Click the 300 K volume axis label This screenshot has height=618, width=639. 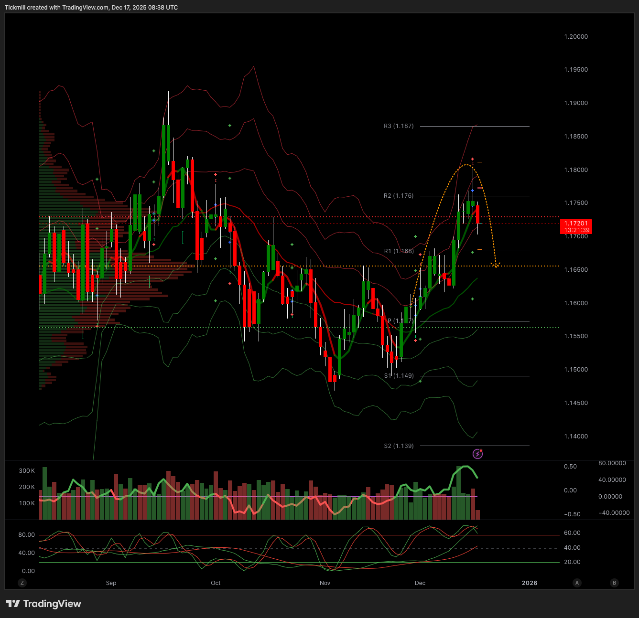point(27,471)
